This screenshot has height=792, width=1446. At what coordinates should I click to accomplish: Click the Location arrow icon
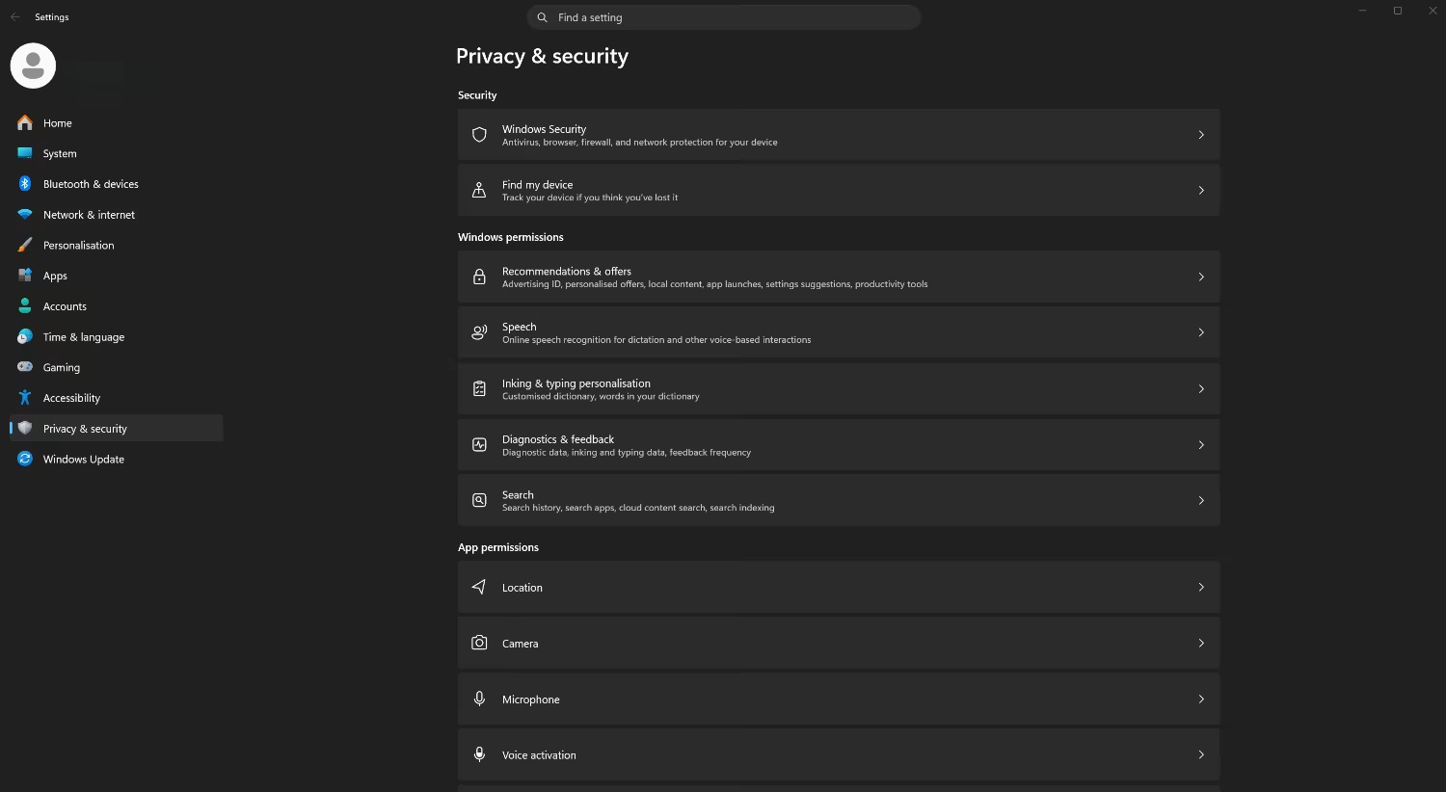(x=479, y=587)
